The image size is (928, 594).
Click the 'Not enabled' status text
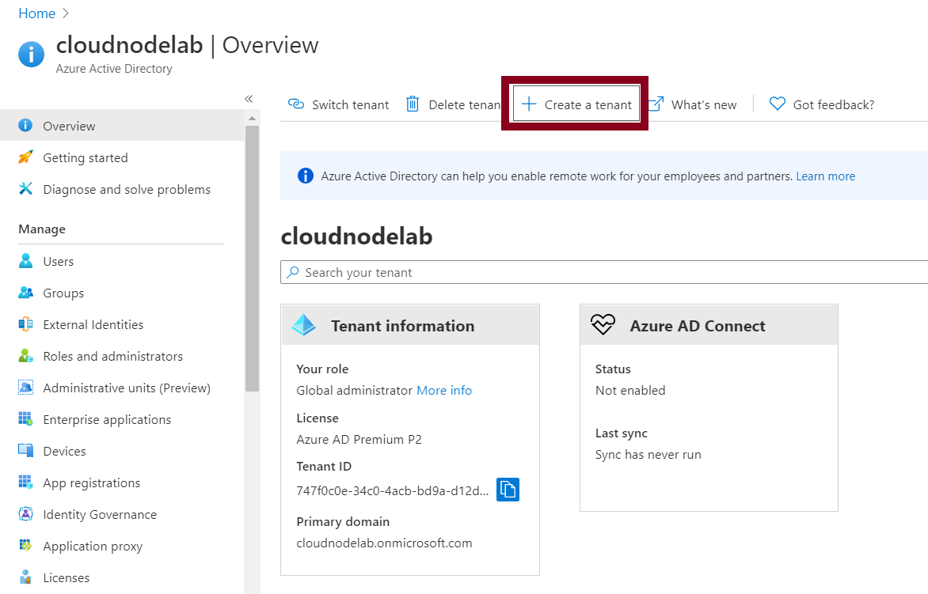(x=629, y=390)
